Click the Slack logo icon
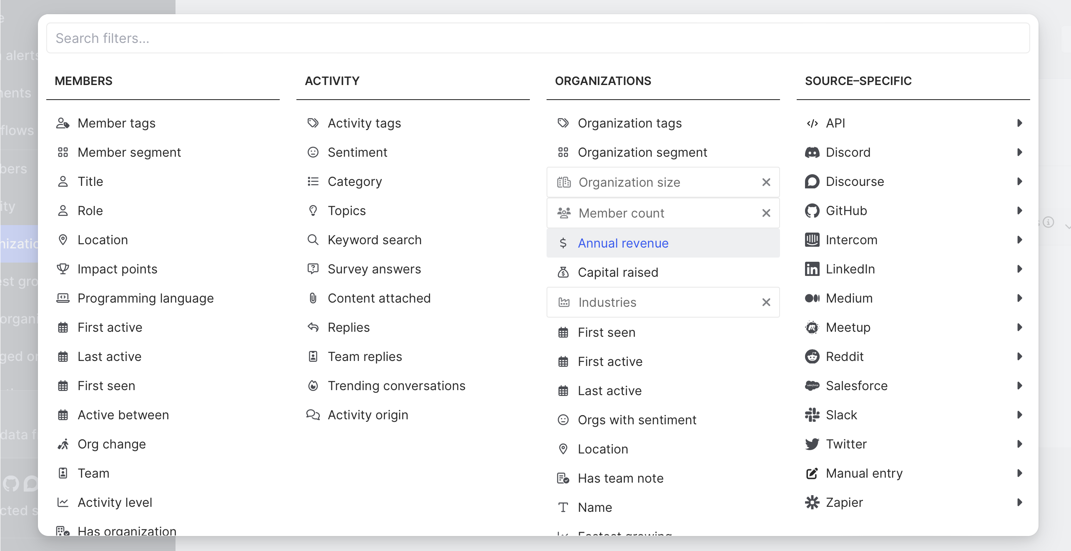 point(812,415)
